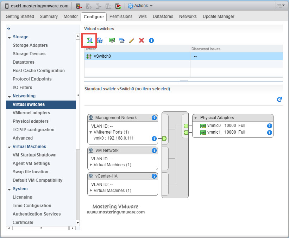Expand Virtual Machines under VM Network
The width and height of the screenshot is (289, 238).
click(x=91, y=165)
